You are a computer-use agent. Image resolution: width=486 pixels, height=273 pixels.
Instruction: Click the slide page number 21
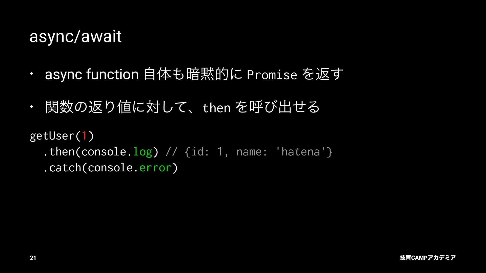pos(33,258)
